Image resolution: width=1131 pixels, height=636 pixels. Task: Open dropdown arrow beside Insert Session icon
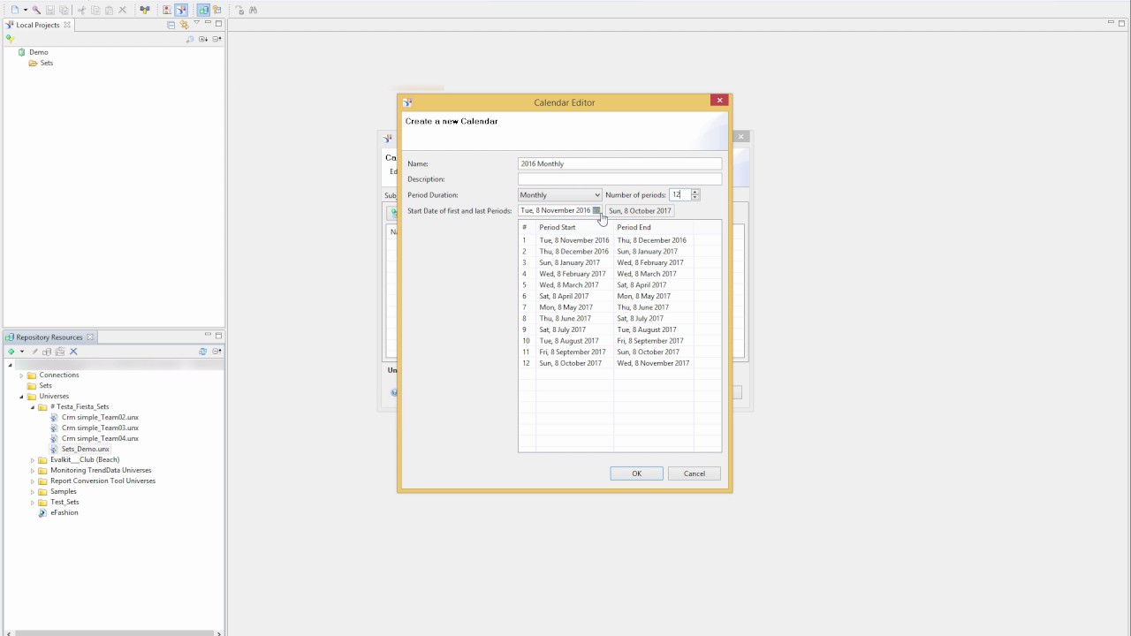(x=22, y=352)
